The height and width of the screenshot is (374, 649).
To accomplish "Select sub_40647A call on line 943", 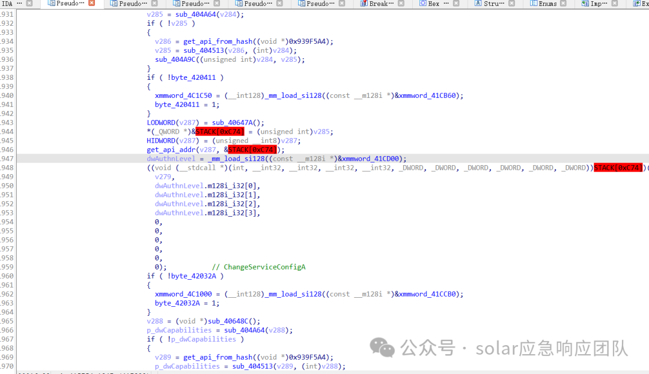I will (x=232, y=122).
